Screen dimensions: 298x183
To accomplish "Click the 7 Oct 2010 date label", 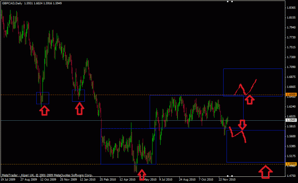I will click(206, 179).
